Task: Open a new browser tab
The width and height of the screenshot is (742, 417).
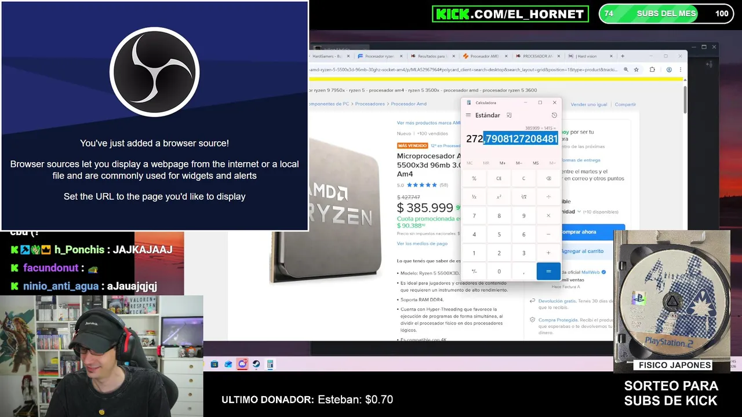Action: coord(623,56)
